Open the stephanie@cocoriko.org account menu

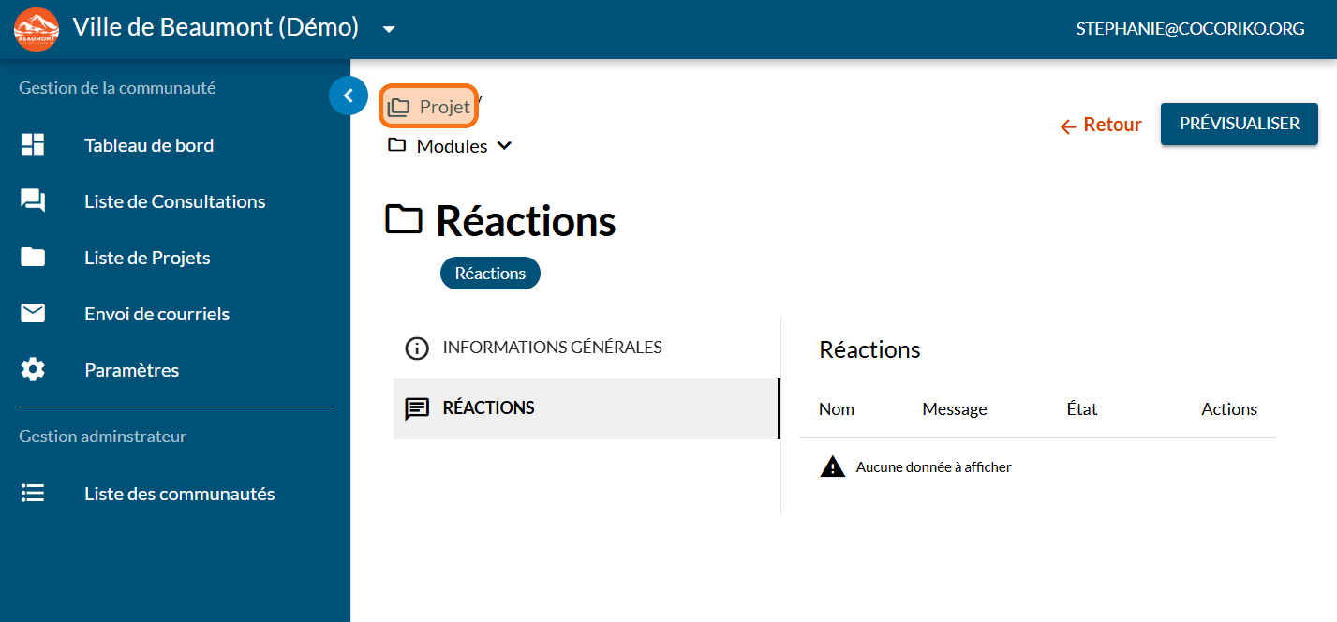point(1190,29)
